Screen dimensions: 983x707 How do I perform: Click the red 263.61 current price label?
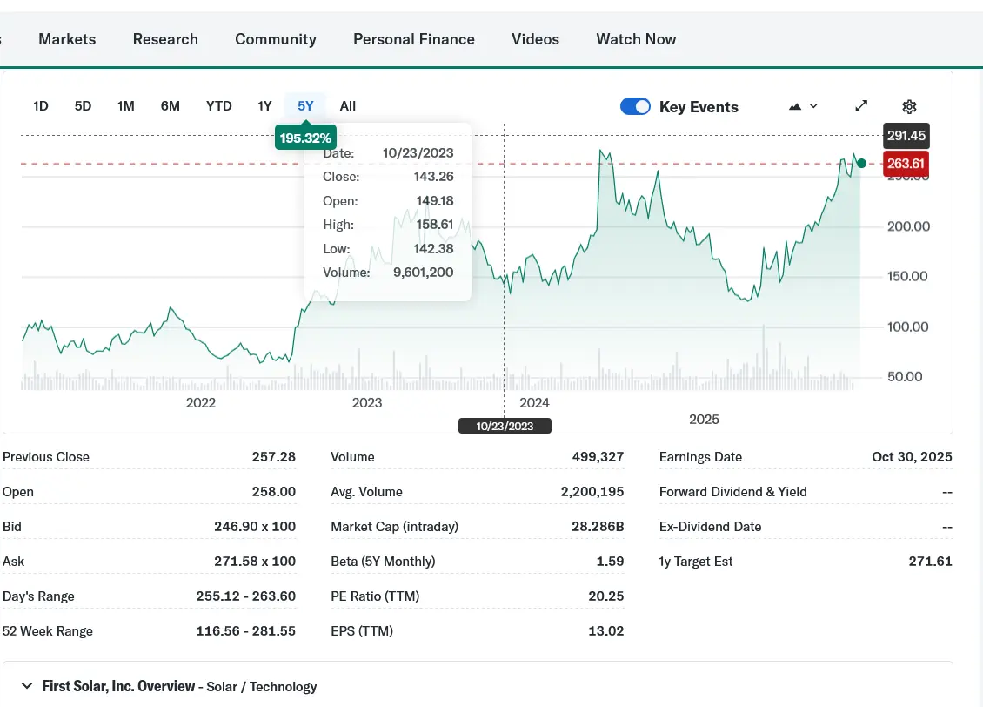pyautogui.click(x=906, y=164)
